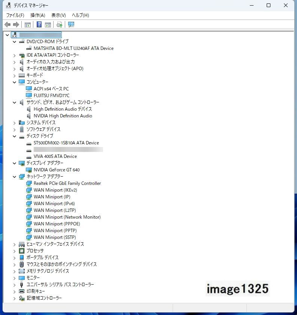Click the Back arrow toolbar icon

(x=7, y=25)
